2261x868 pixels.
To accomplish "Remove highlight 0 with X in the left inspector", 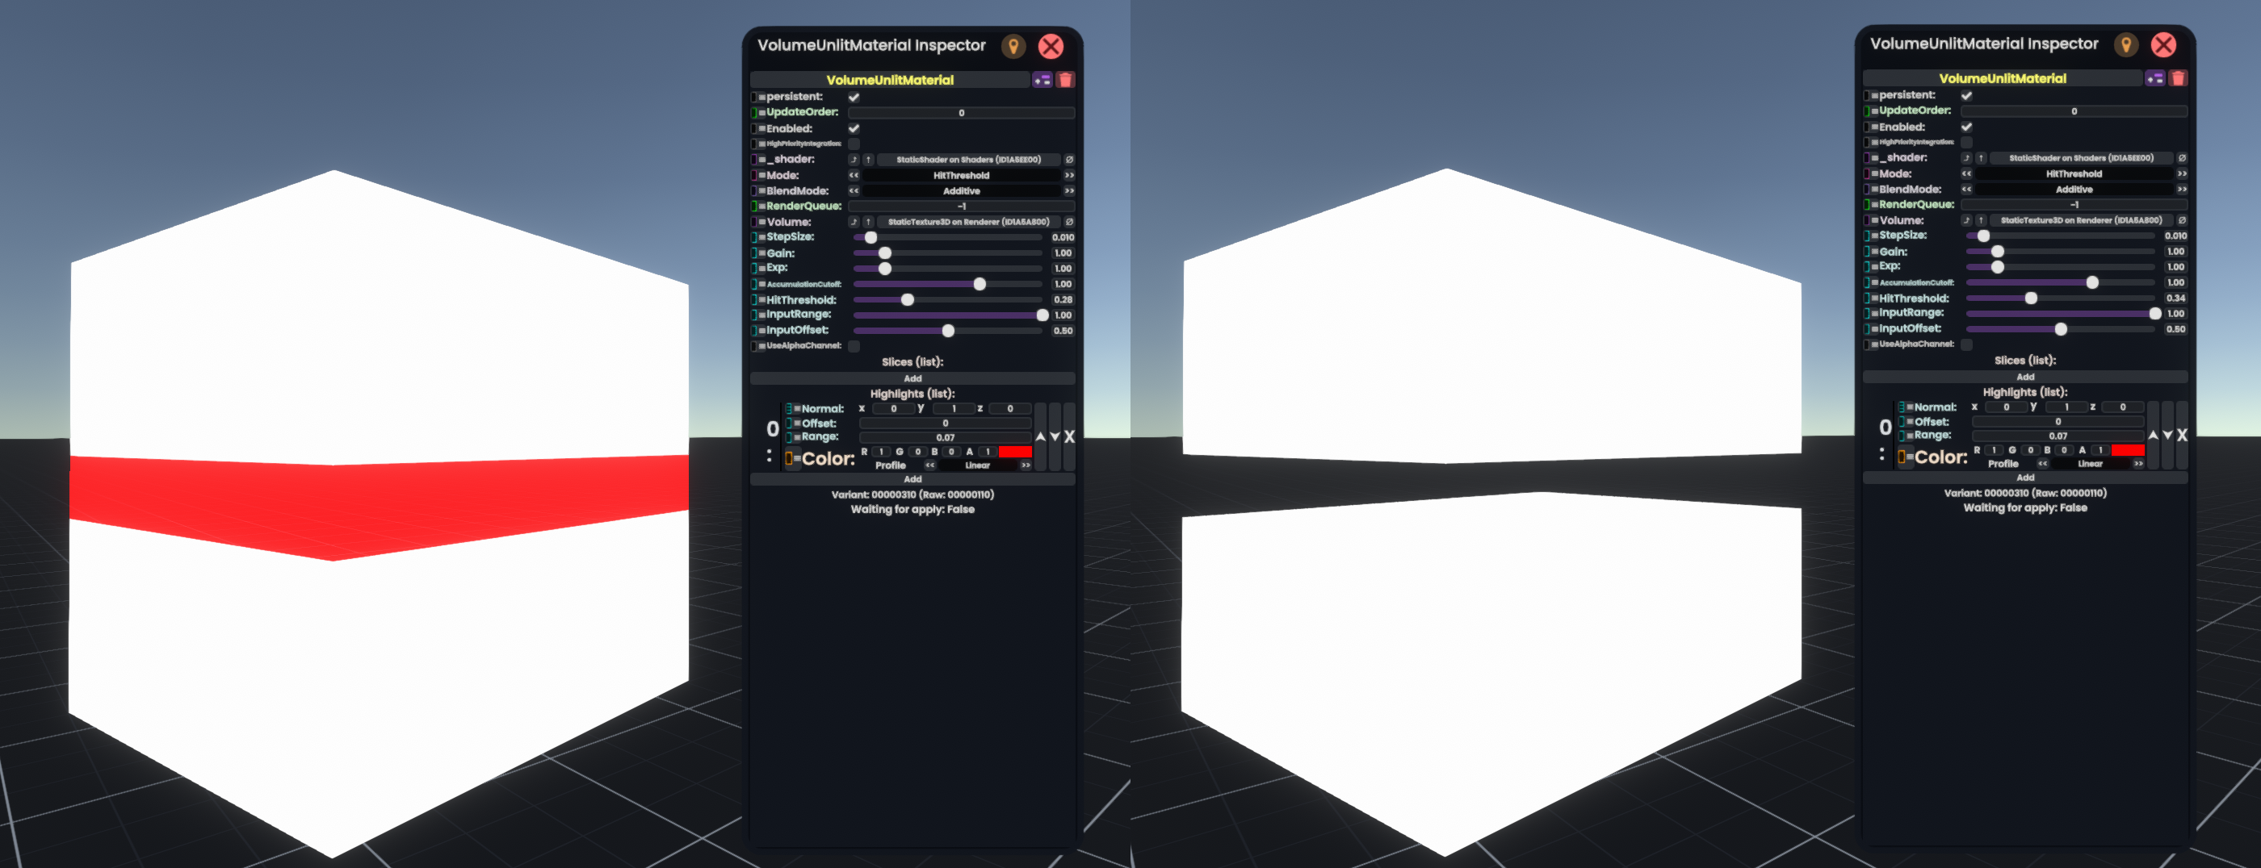I will pos(1069,436).
